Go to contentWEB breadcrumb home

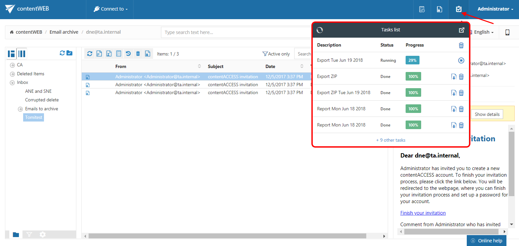tap(26, 32)
